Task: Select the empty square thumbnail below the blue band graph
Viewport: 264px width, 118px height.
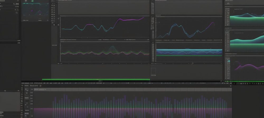Action: pos(153,71)
